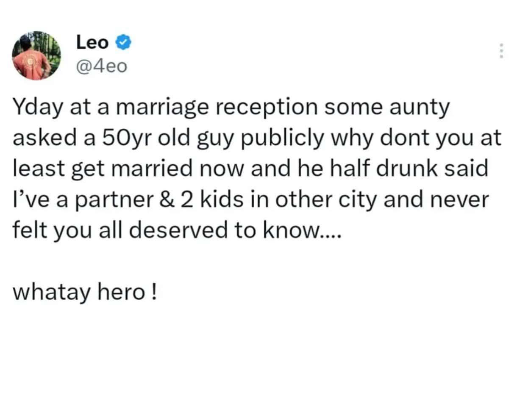Open the @4eo handle link

click(x=101, y=66)
